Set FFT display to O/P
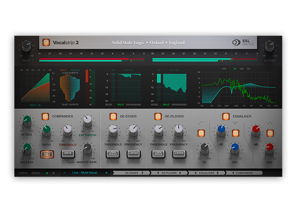The width and height of the screenshot is (297, 213). click(x=242, y=69)
